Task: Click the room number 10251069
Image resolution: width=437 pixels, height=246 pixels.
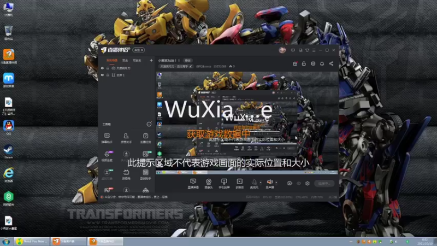Action: click(220, 66)
